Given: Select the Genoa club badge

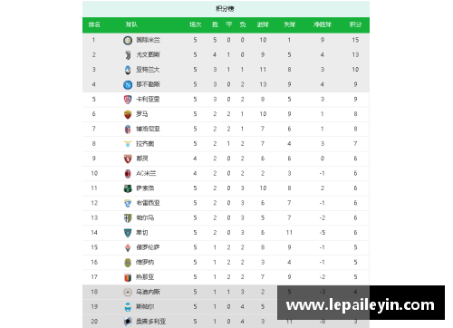Looking at the screenshot, I should pos(128,277).
